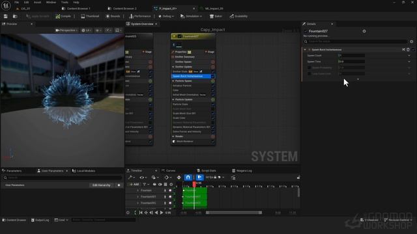Image resolution: width=417 pixels, height=234 pixels.
Task: Click the Browse to asset toolbar icon
Action: coord(15,16)
